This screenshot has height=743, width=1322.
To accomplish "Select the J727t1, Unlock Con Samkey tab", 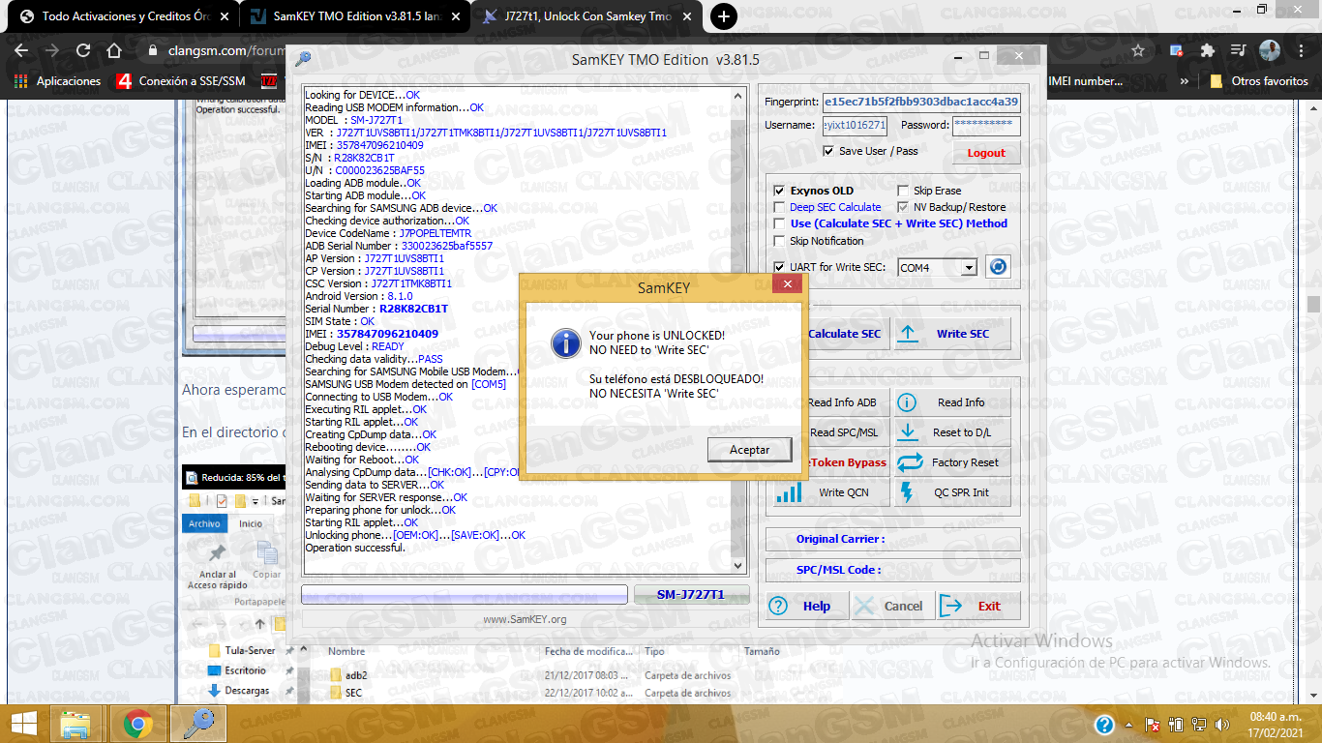I will point(588,16).
